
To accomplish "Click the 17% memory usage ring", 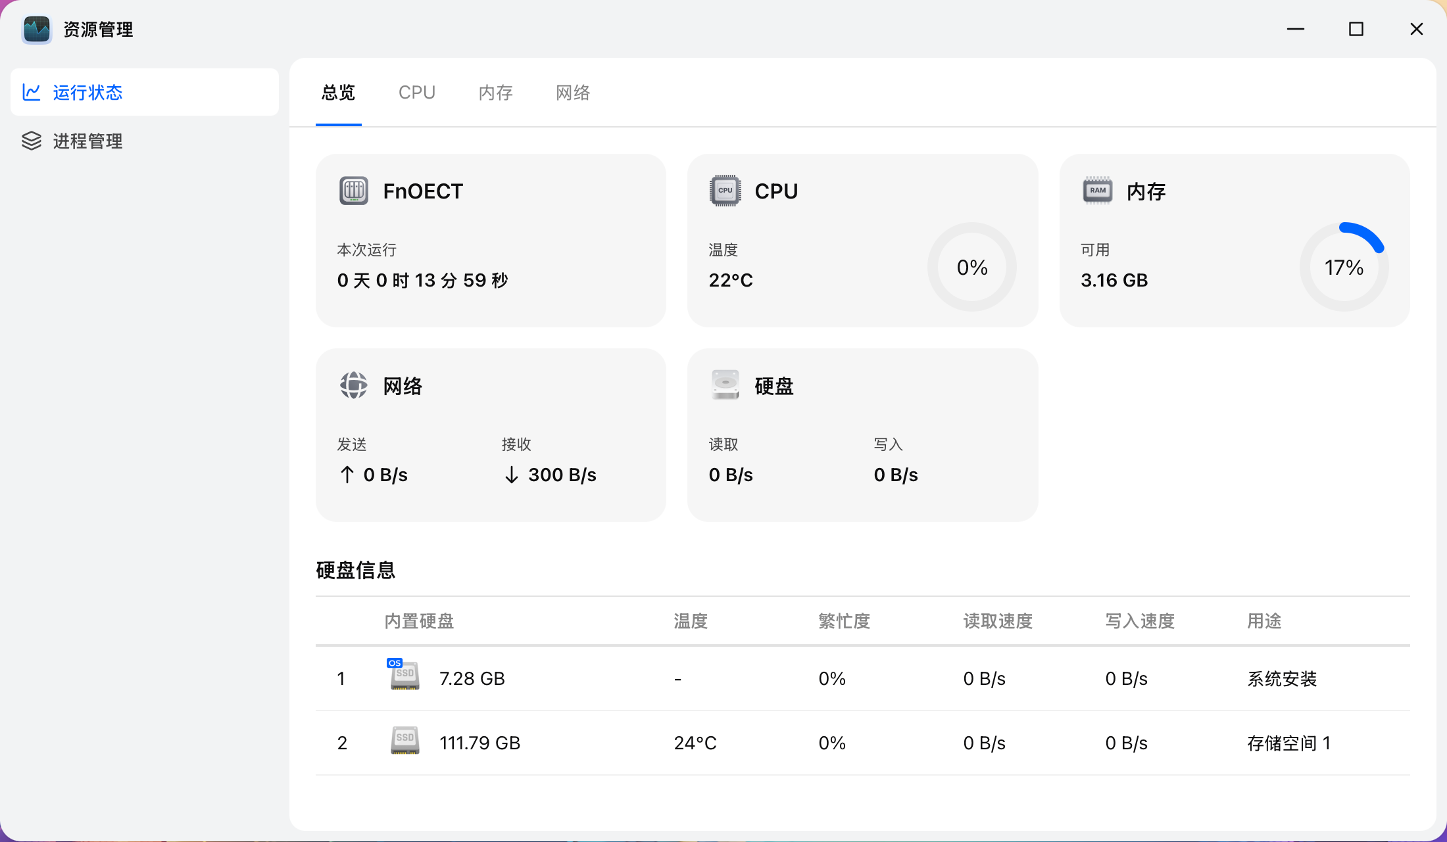I will click(x=1344, y=267).
